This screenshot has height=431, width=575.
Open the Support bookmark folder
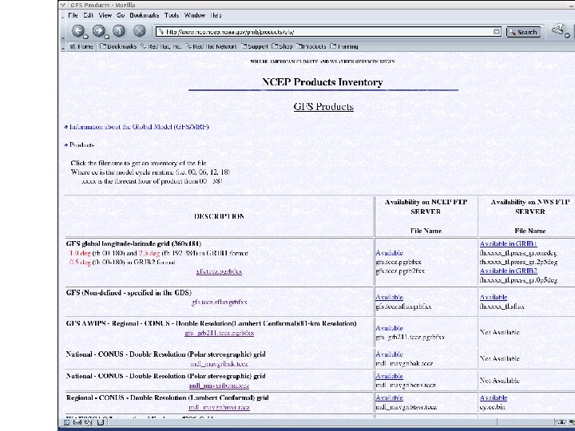coord(255,46)
